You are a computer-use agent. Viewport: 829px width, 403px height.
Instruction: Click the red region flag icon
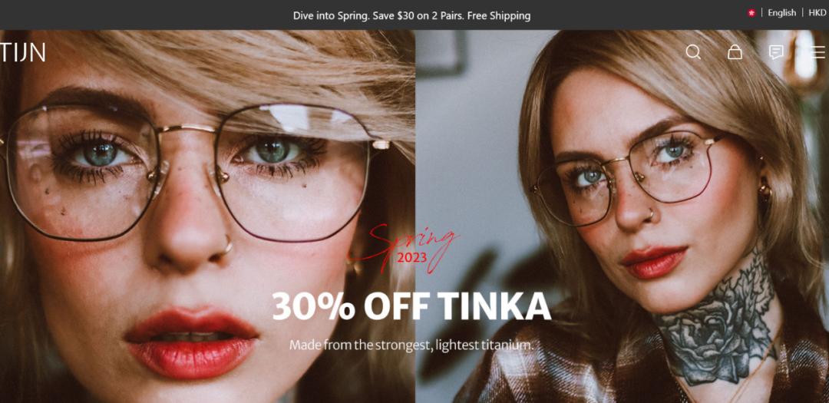pyautogui.click(x=751, y=13)
